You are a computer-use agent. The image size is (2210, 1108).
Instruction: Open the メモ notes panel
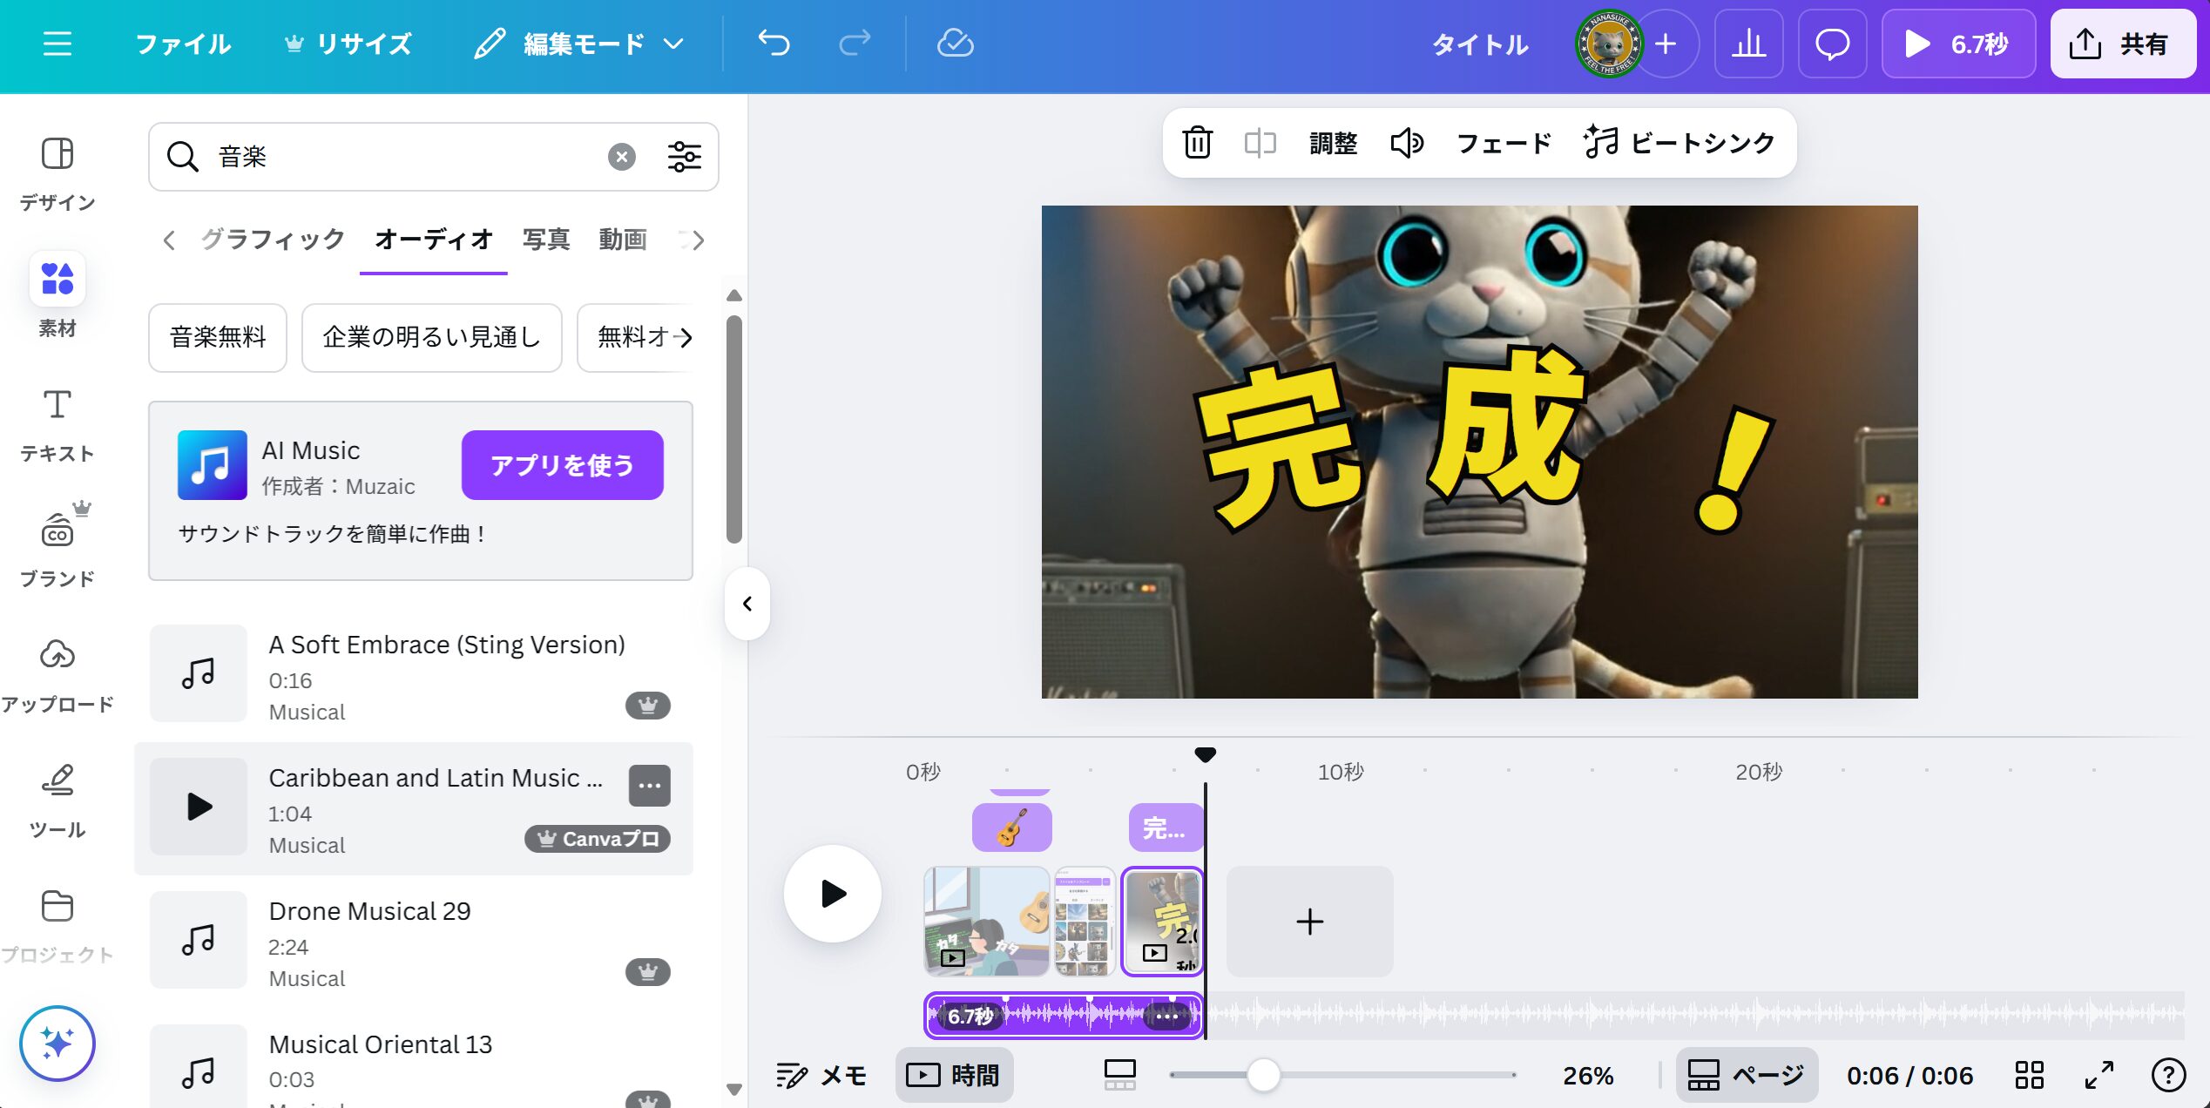[x=821, y=1076]
